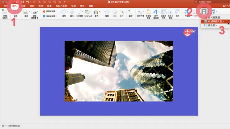Click the 圖示 icons gallery button
Image resolution: width=230 pixels, height=129 pixels.
(x=72, y=13)
